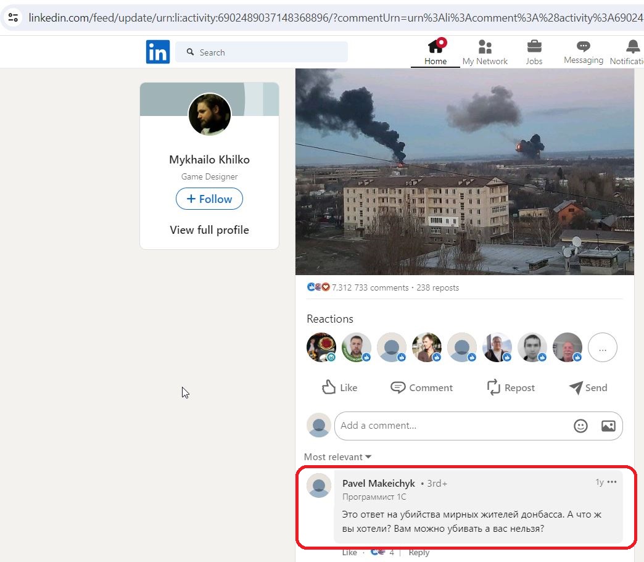Click the site settings icon in address bar
This screenshot has height=562, width=644.
13,17
